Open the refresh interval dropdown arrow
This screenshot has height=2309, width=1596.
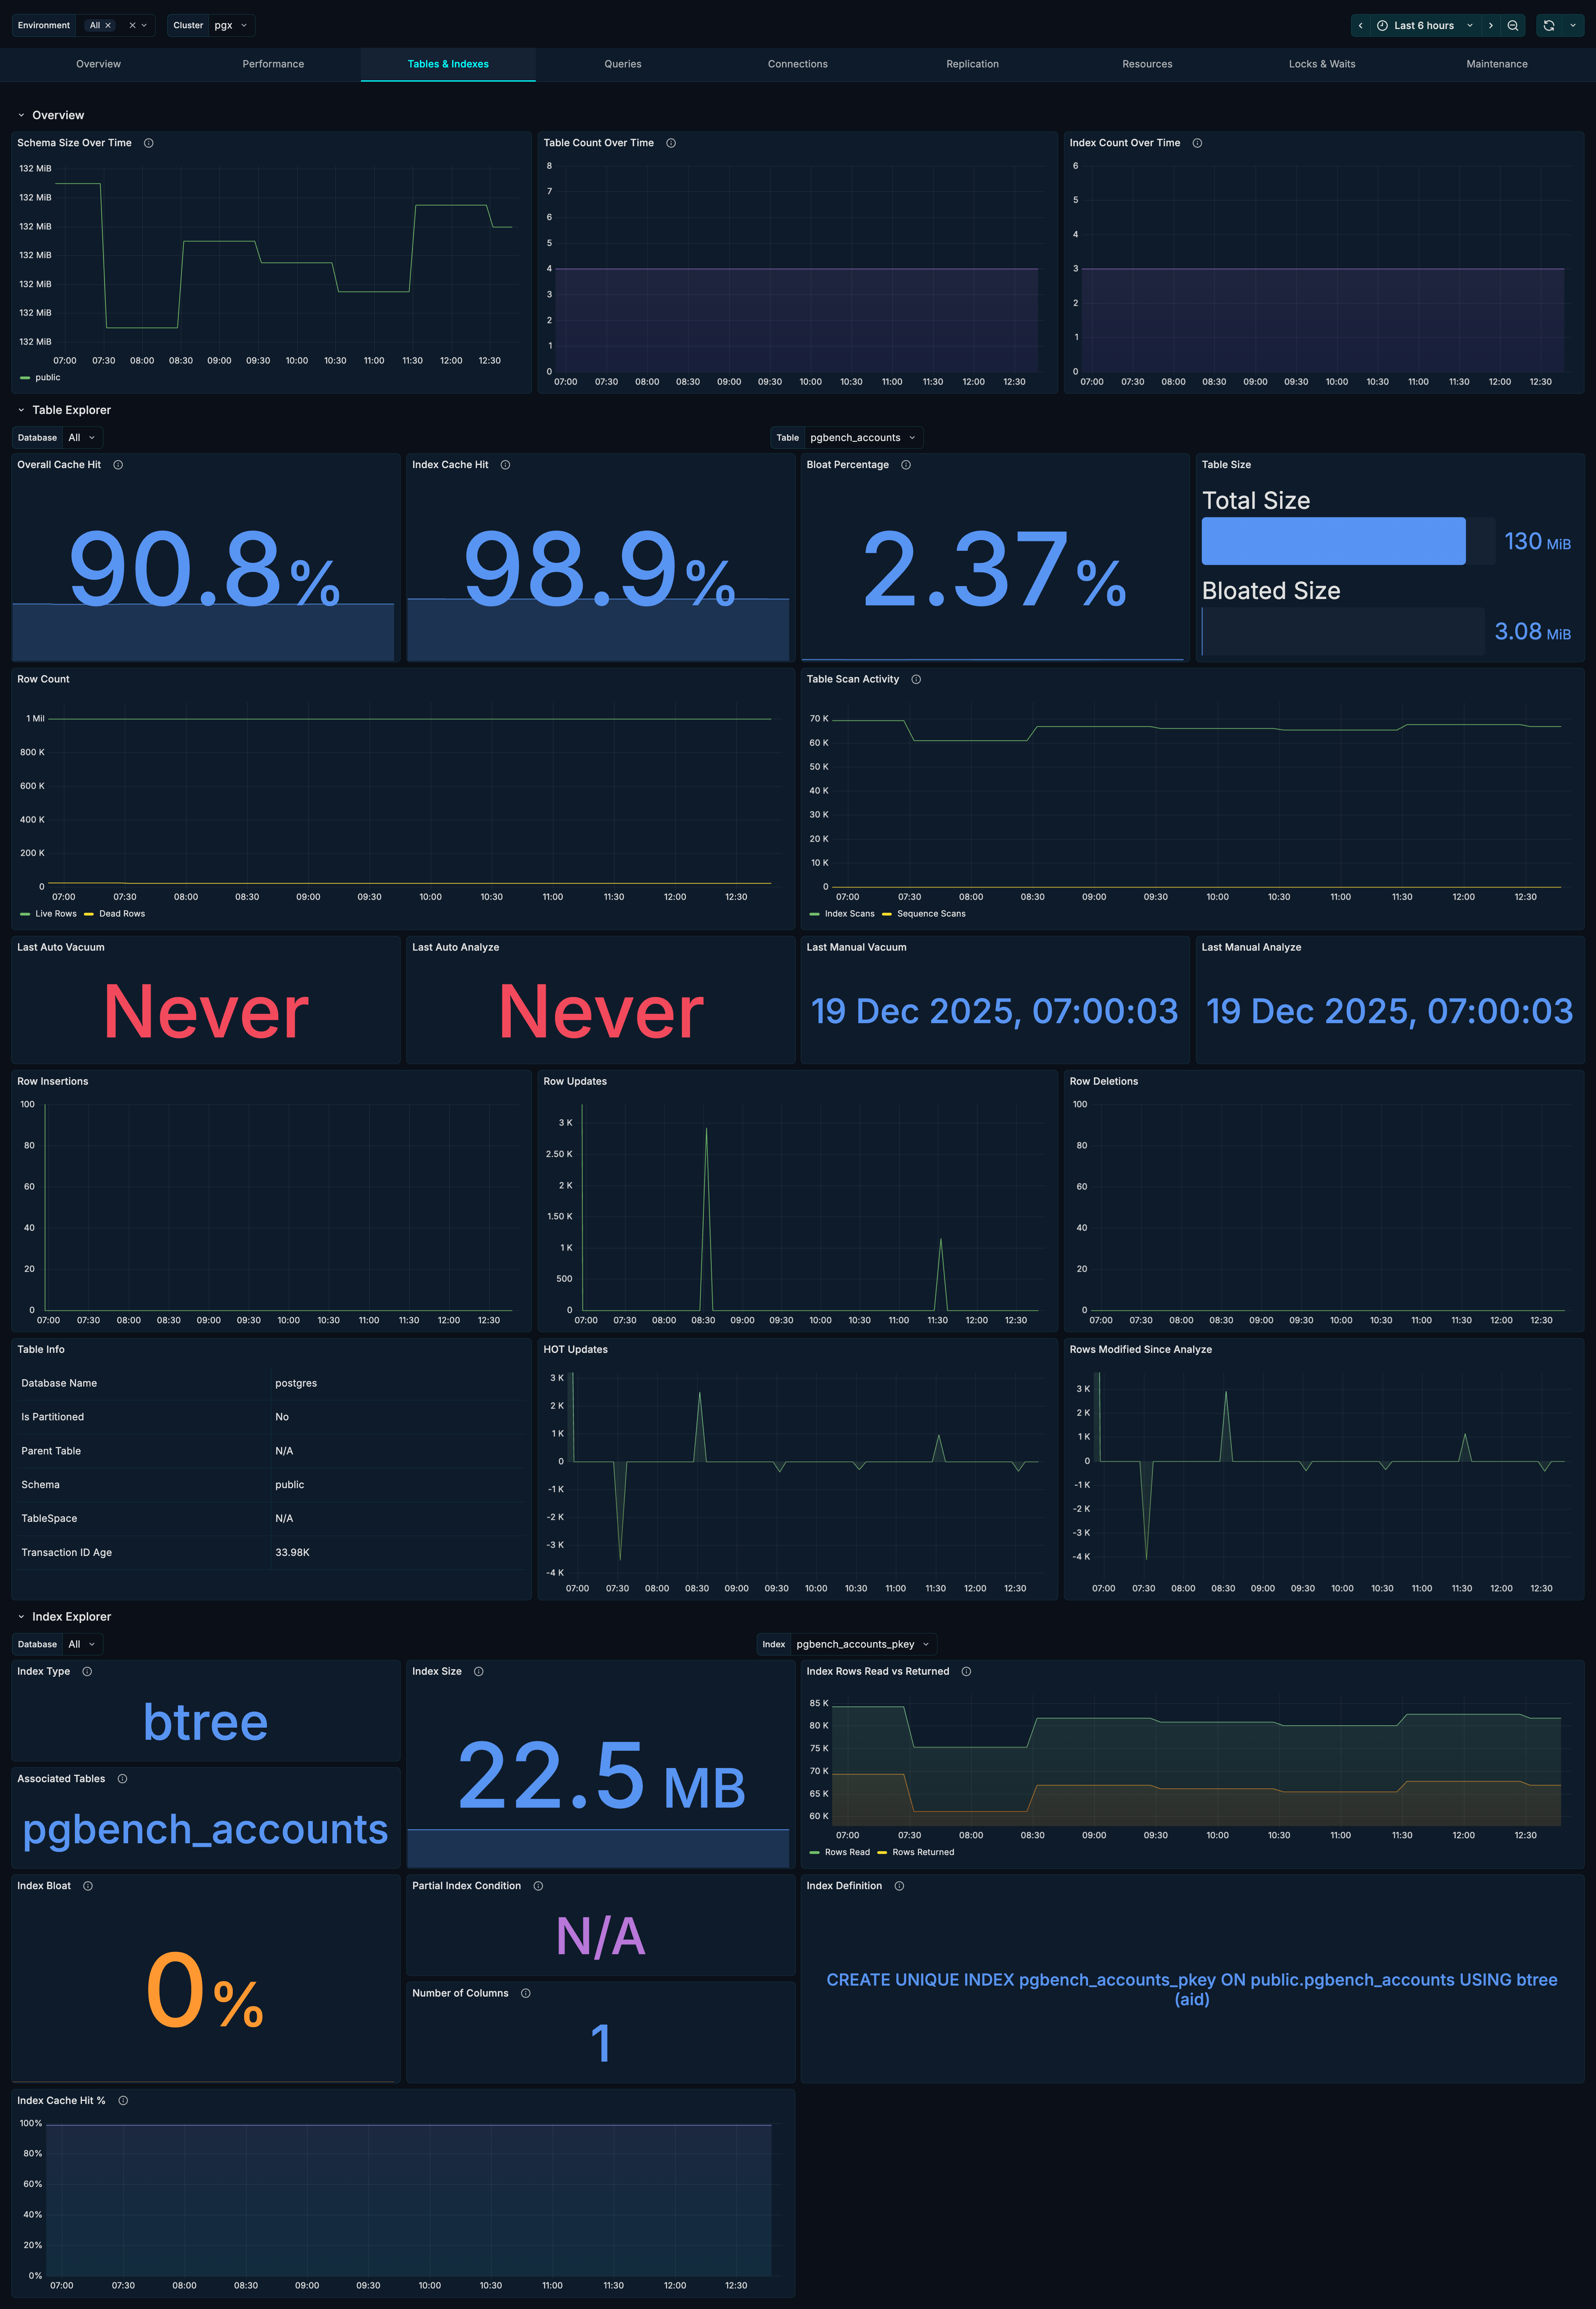pos(1572,25)
